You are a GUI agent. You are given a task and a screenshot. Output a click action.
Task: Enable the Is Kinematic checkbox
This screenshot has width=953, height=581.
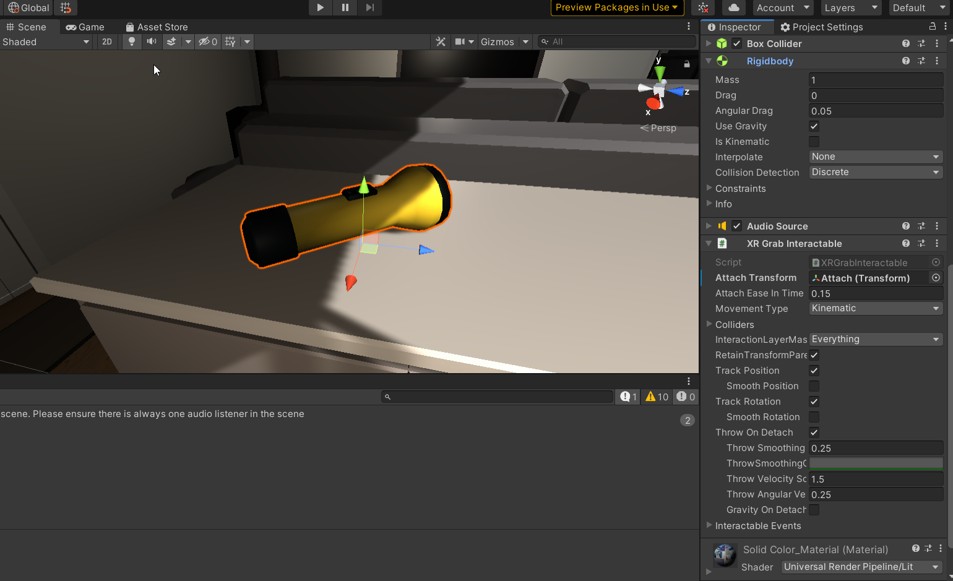[x=814, y=142]
